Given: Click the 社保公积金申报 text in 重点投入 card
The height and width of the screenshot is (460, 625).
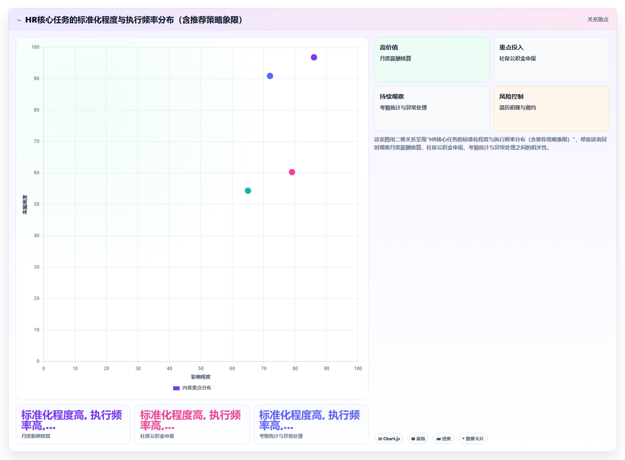Looking at the screenshot, I should pos(517,58).
